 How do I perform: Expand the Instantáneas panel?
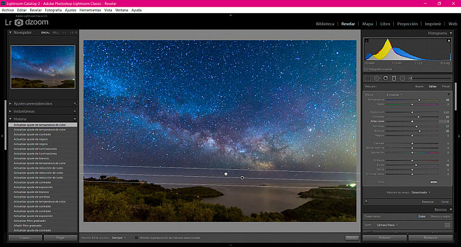click(10, 112)
